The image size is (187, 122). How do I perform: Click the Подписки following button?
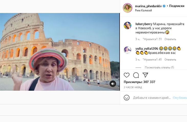click(177, 6)
